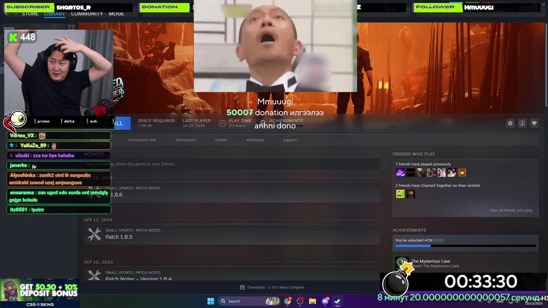Click the ENG language indicator
This screenshot has height=308, width=548.
point(500,302)
